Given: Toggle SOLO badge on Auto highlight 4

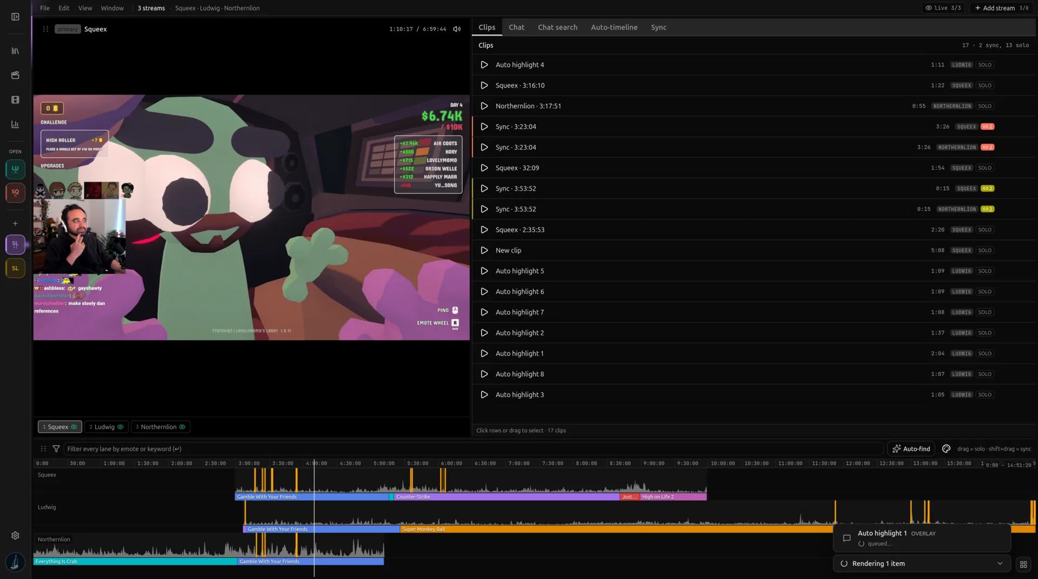Looking at the screenshot, I should (x=985, y=65).
